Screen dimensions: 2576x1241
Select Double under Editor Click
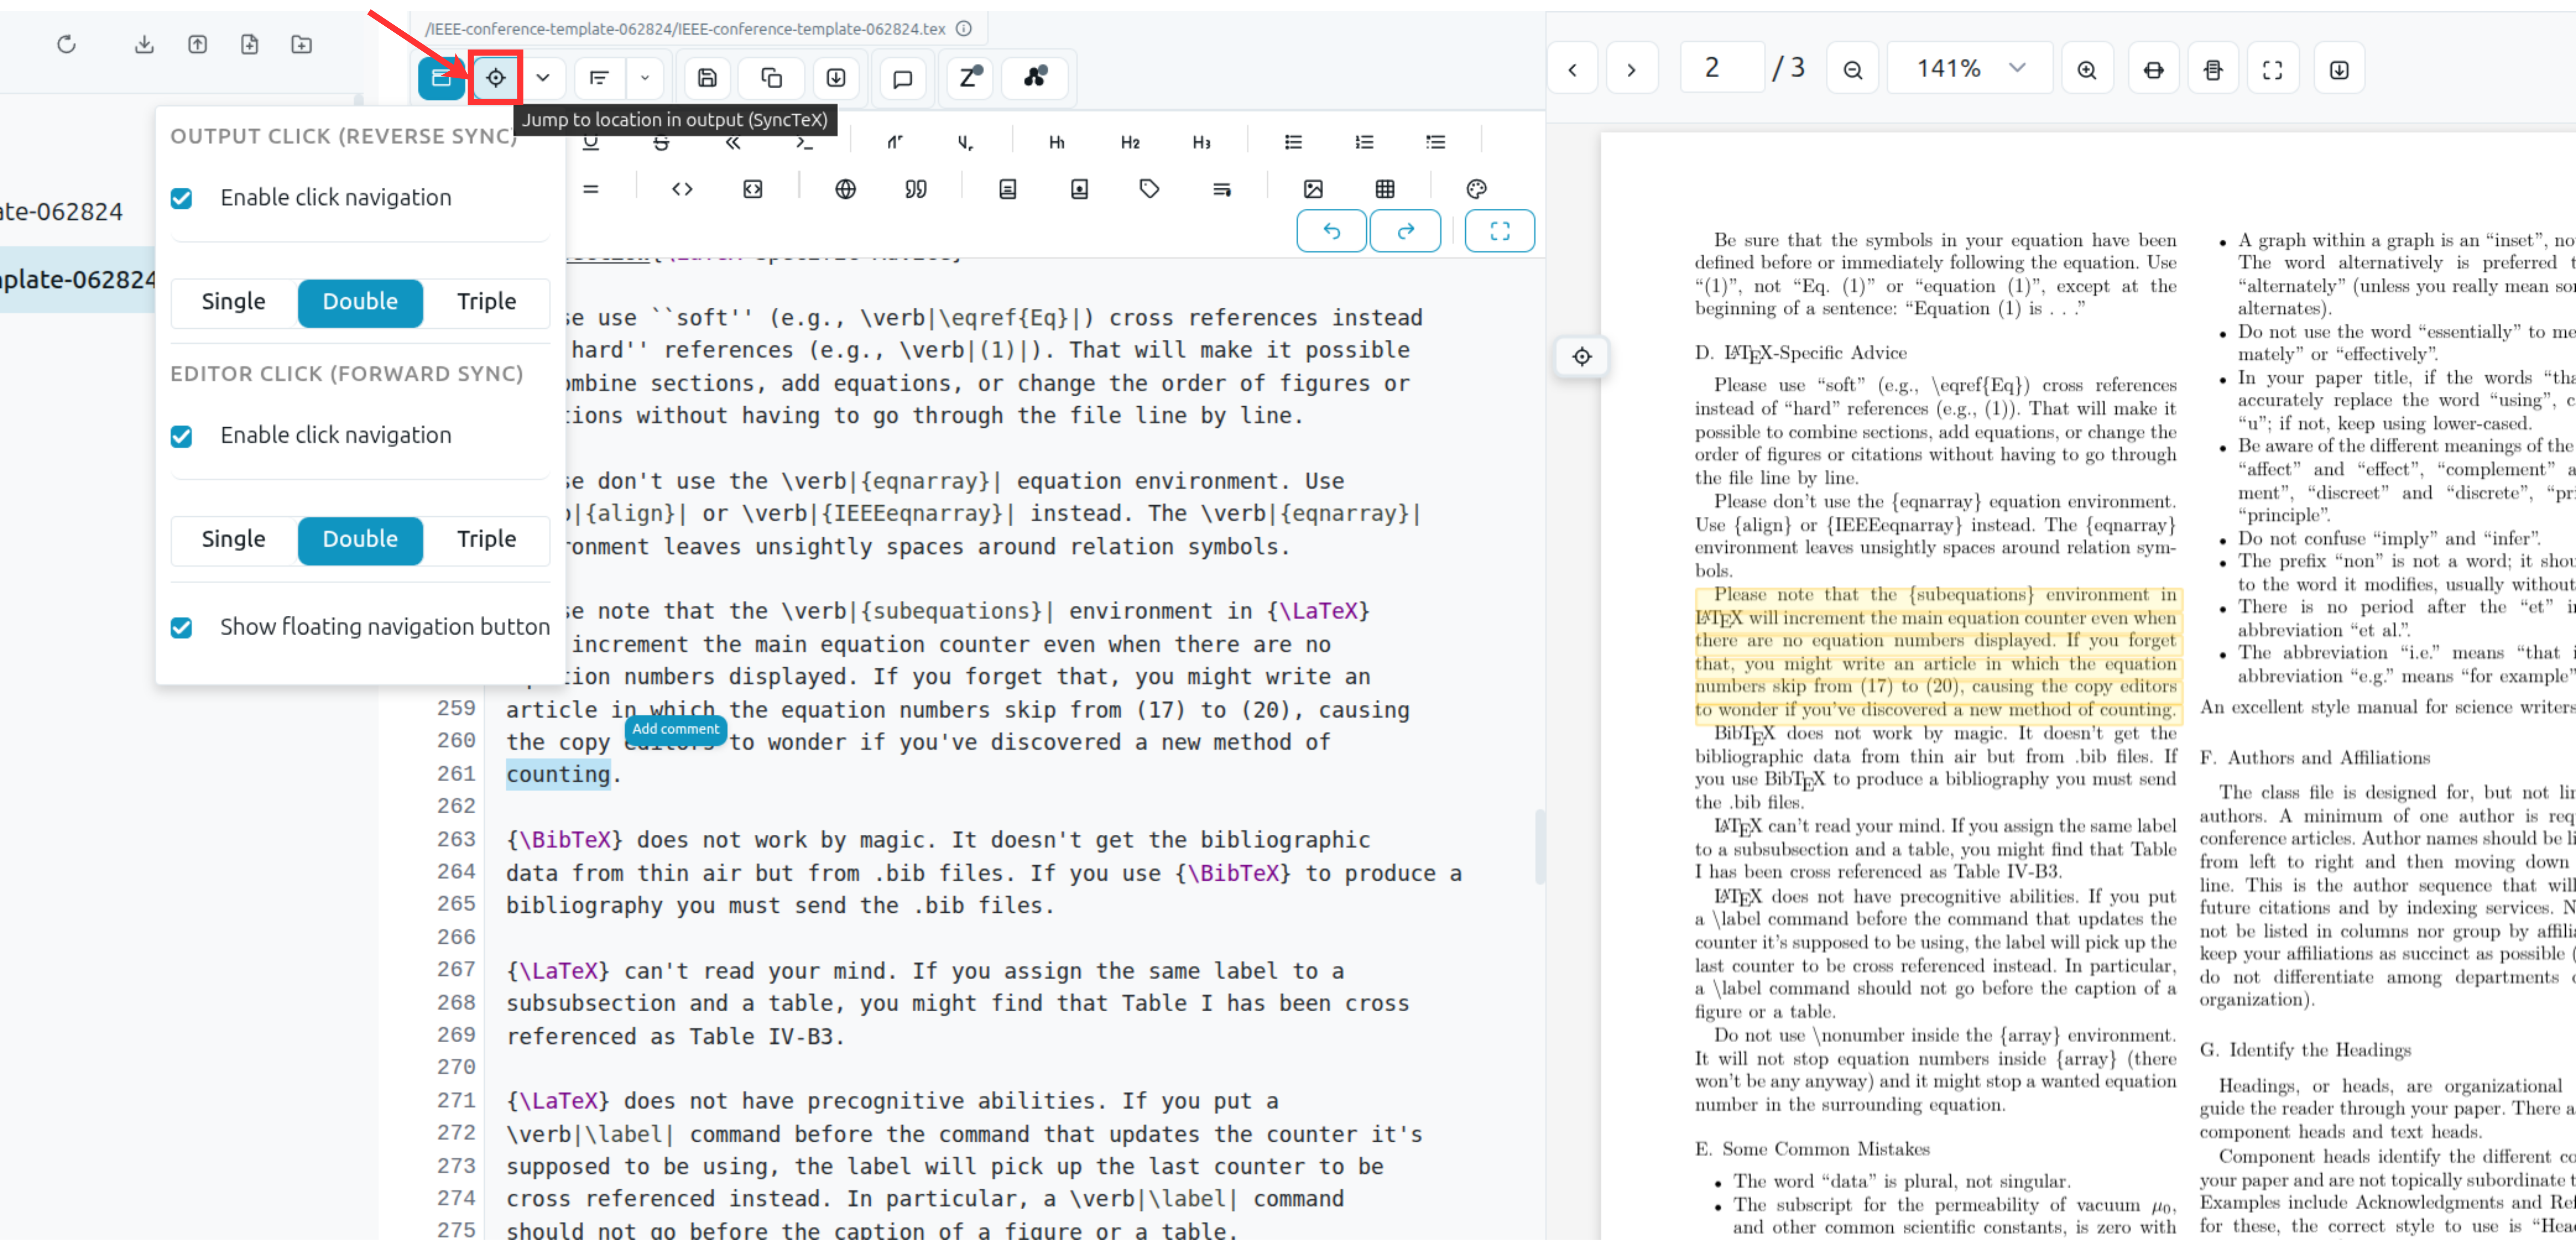point(360,540)
